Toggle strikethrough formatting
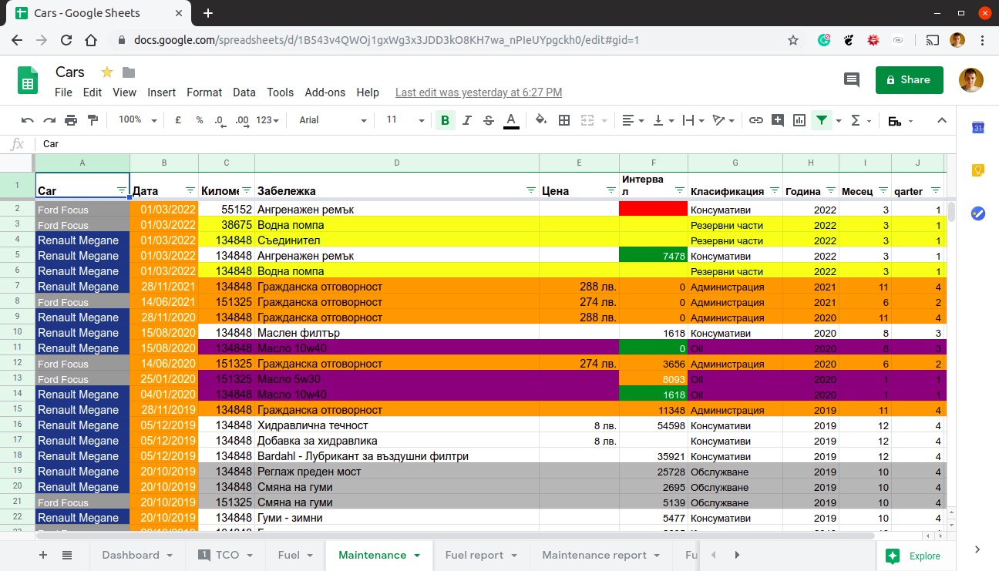The image size is (999, 571). coord(488,120)
